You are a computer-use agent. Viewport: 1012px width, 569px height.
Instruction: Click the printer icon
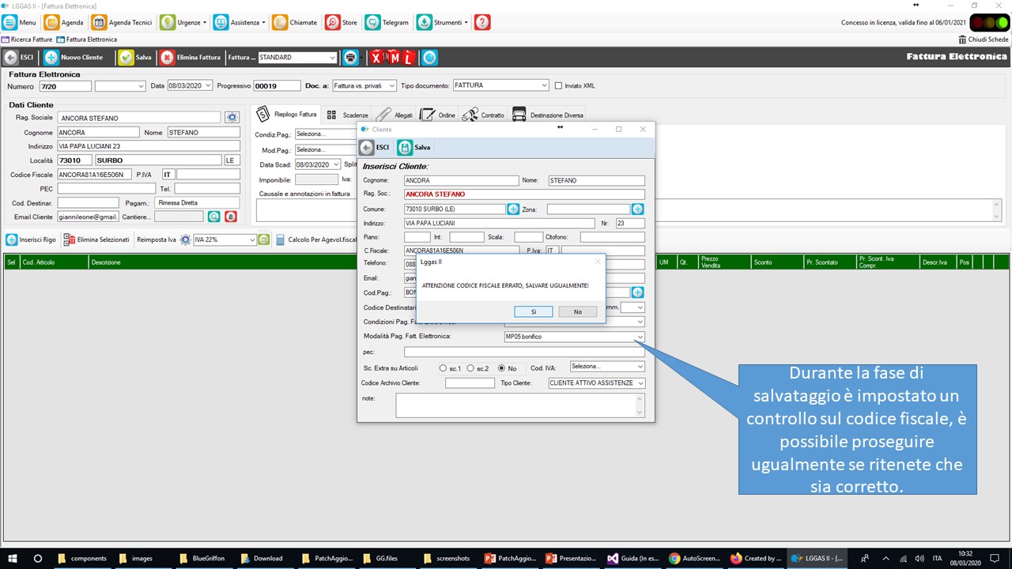click(x=350, y=58)
